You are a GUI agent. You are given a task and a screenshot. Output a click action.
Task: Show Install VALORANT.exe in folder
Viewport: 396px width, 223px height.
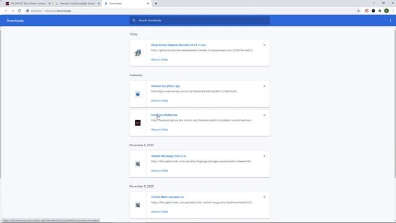coord(160,129)
